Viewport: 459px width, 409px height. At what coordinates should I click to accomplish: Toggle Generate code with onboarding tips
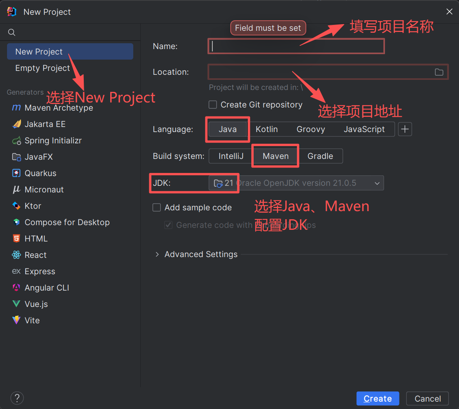[168, 225]
